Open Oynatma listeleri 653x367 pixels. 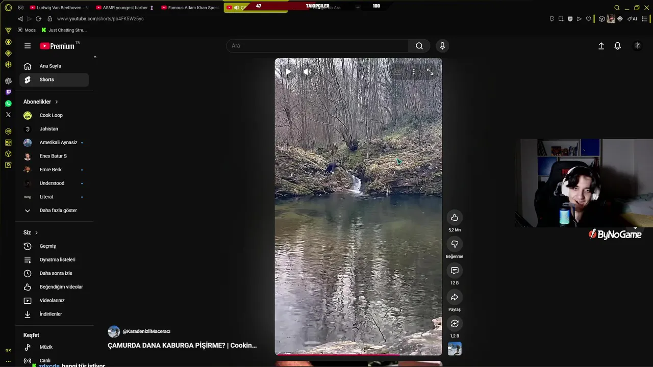(x=54, y=259)
